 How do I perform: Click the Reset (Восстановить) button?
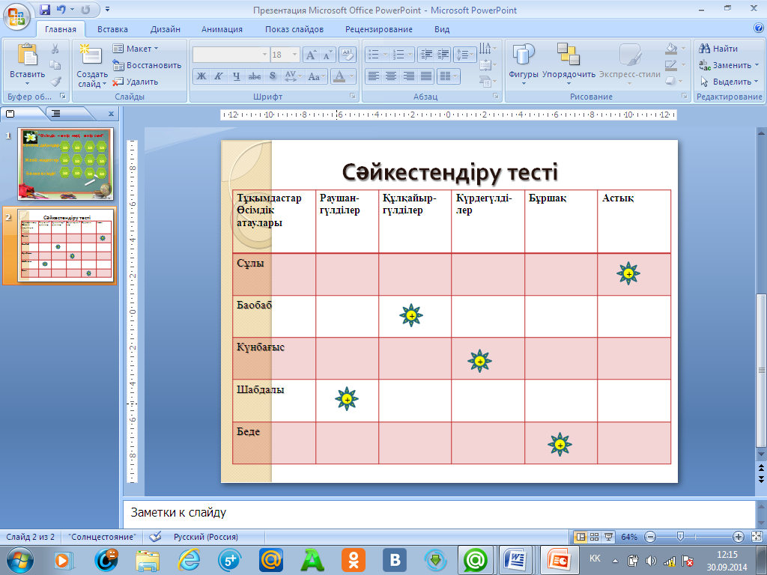click(x=147, y=65)
